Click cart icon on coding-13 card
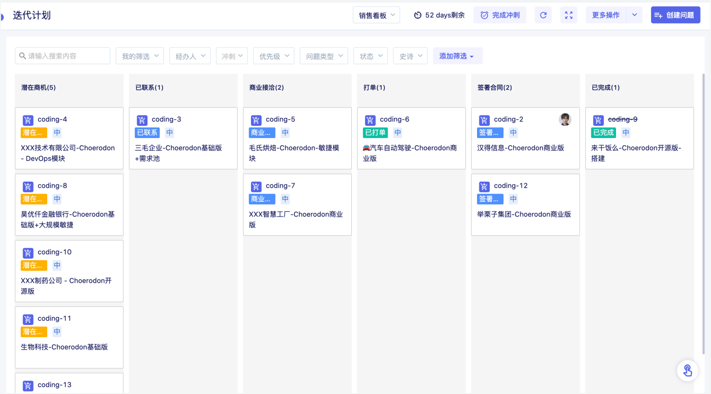Screen dimensions: 711x394 point(28,385)
